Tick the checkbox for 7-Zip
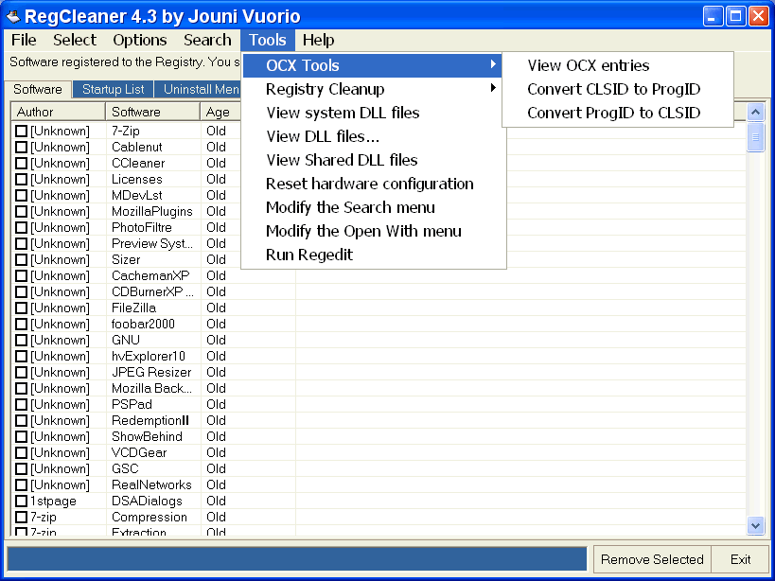Screen dimensions: 775x581 (x=21, y=131)
